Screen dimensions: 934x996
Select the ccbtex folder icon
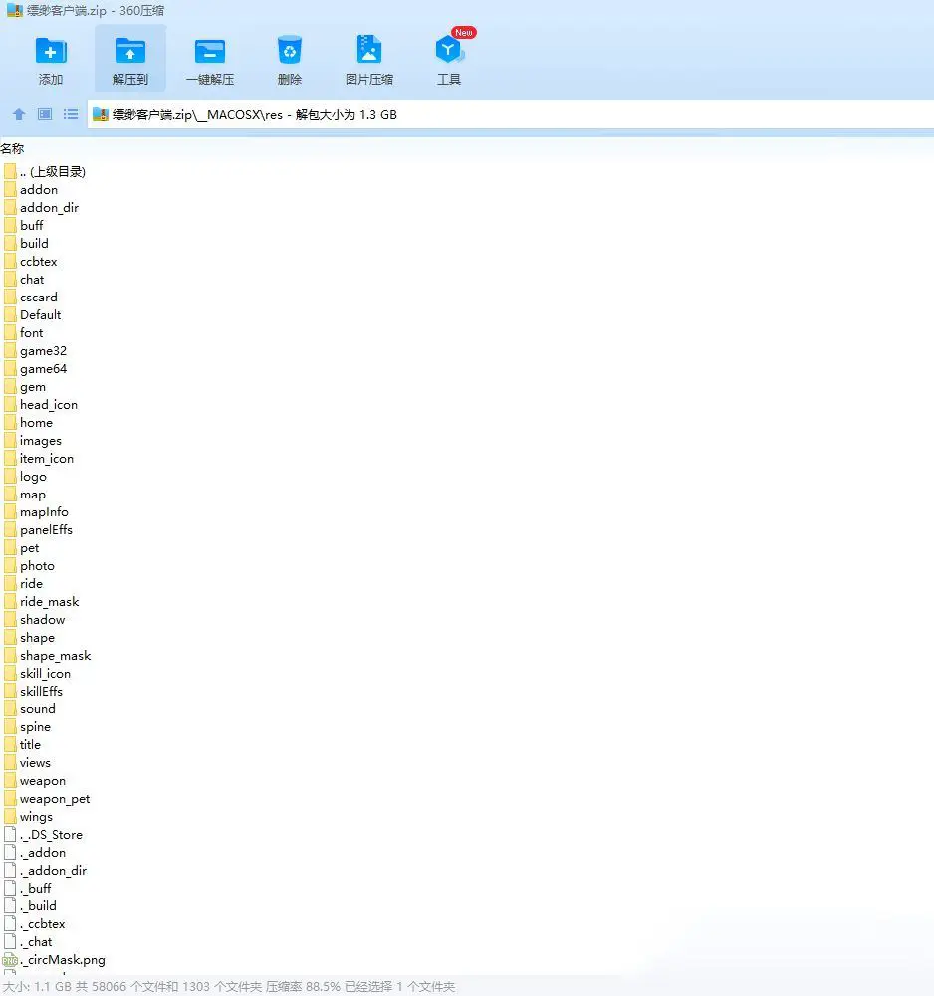coord(10,262)
